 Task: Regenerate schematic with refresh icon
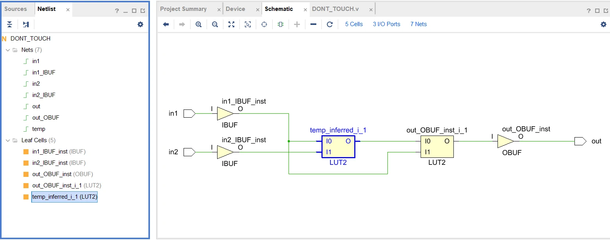coord(330,24)
